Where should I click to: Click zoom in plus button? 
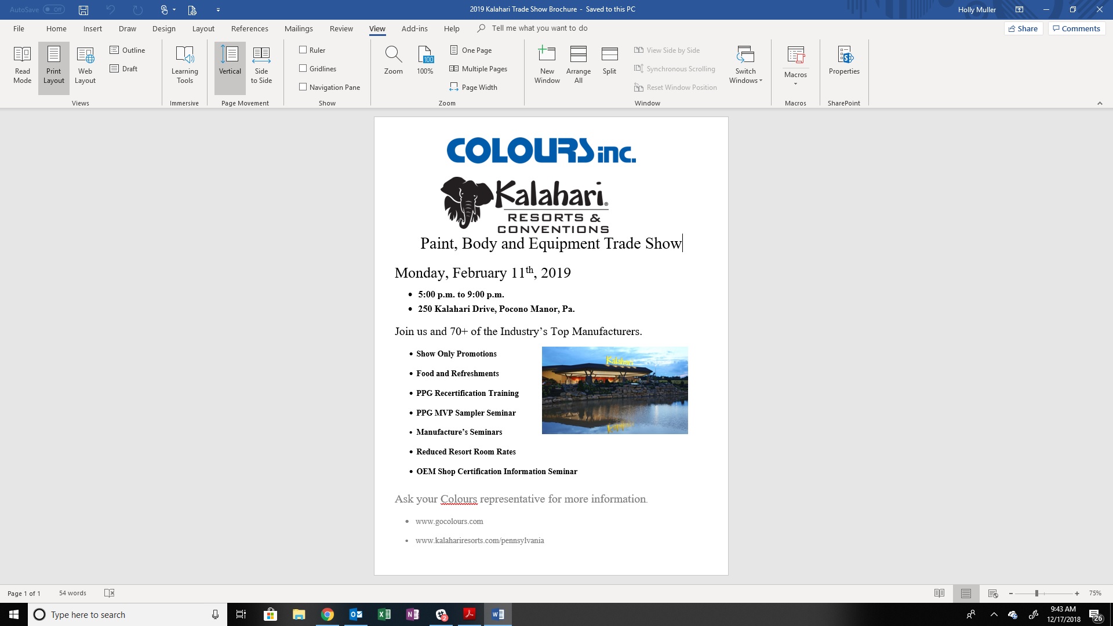tap(1076, 593)
